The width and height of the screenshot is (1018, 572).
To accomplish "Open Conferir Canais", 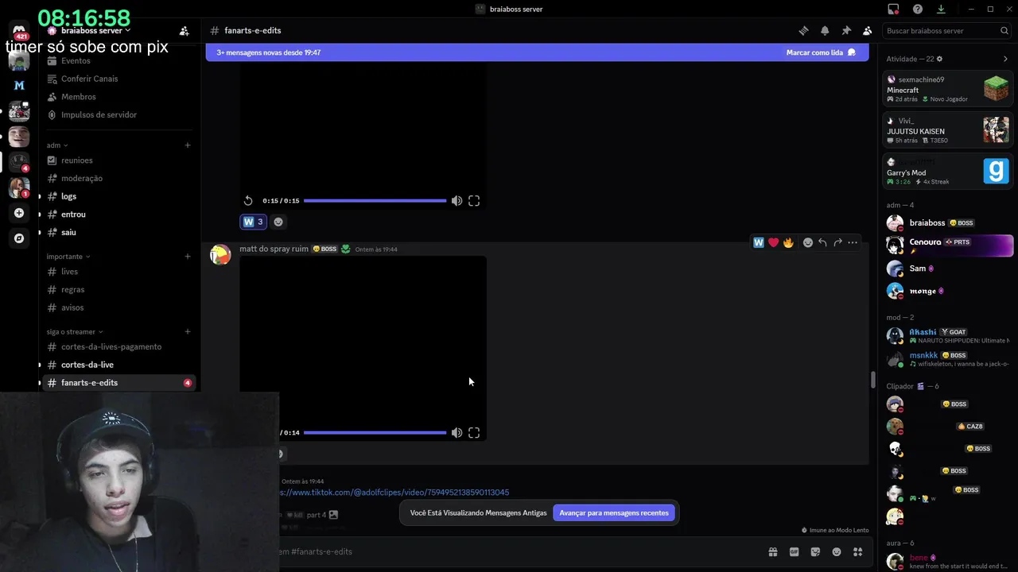I will [x=119, y=79].
